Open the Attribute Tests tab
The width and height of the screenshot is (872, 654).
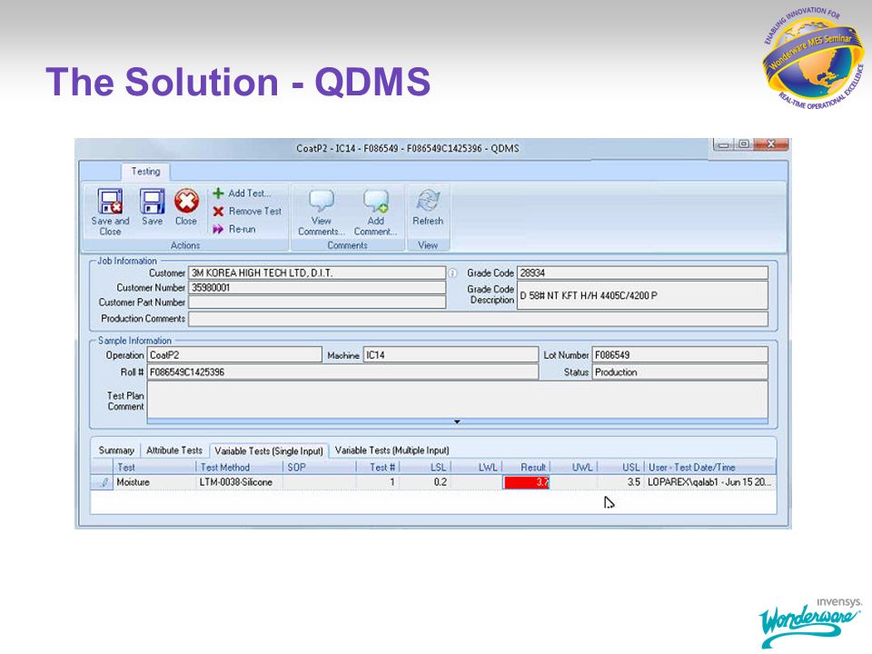[174, 450]
